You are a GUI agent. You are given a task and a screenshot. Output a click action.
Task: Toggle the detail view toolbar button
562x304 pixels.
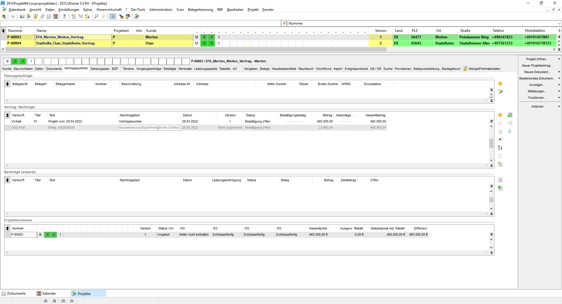coord(112,17)
